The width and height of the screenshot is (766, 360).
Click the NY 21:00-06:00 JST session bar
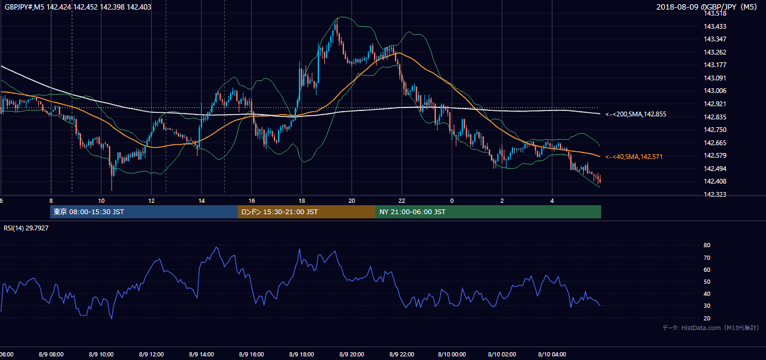(x=488, y=212)
